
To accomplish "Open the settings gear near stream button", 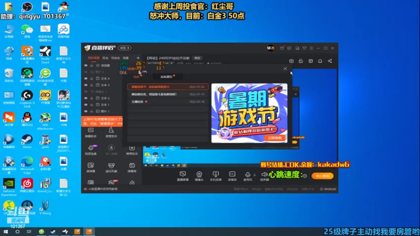I will [x=304, y=176].
